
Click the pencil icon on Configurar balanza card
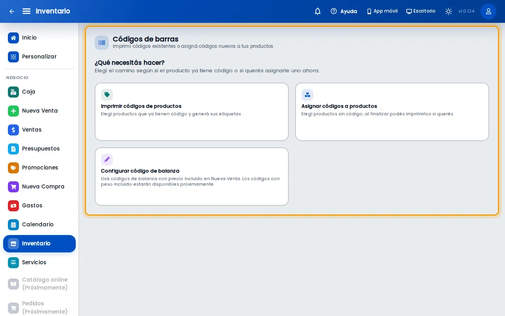107,160
